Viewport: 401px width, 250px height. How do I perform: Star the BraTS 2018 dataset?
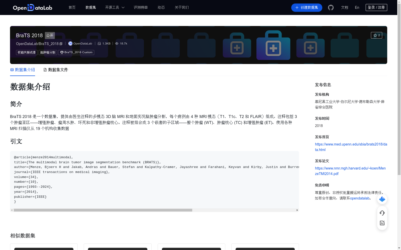376,35
